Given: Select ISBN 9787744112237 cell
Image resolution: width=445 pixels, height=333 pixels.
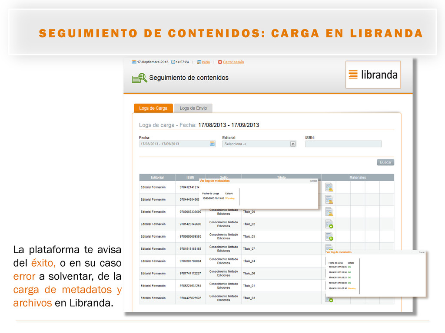Looking at the screenshot, I should (190, 273).
